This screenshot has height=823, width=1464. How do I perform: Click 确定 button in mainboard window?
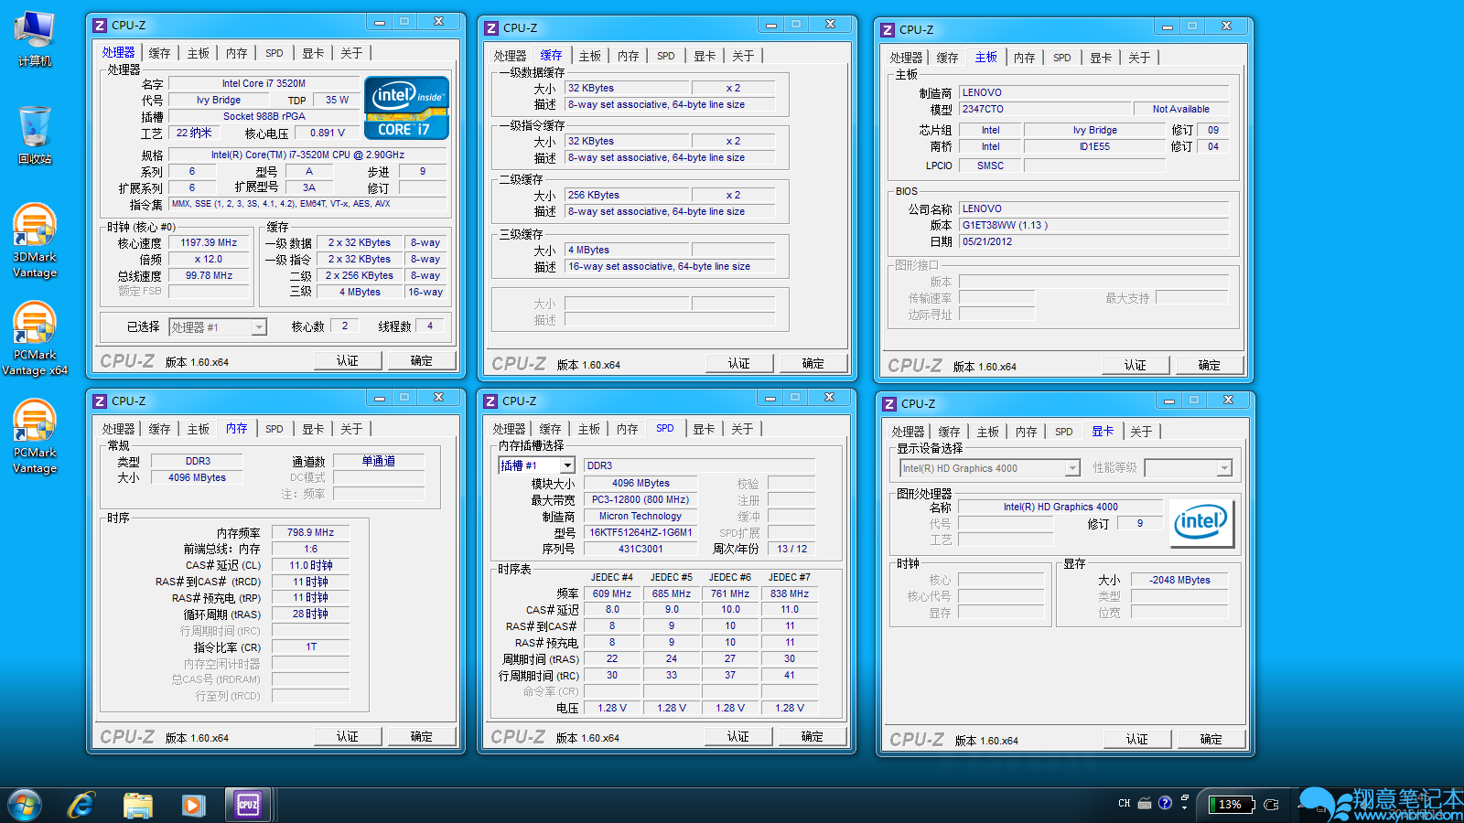pos(1210,365)
